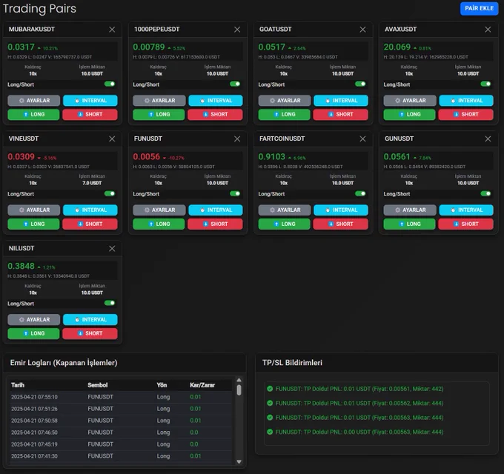Open INTERVAL for FARTCOINUSDT
Viewport: 504px width, 474px height.
pyautogui.click(x=341, y=210)
